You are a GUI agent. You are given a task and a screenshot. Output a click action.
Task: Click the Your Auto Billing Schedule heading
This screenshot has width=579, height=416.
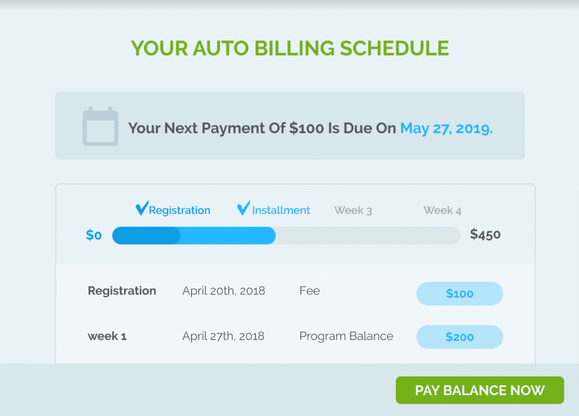tap(289, 48)
